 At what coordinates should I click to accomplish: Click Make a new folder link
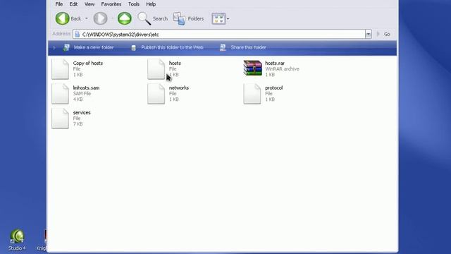click(94, 47)
